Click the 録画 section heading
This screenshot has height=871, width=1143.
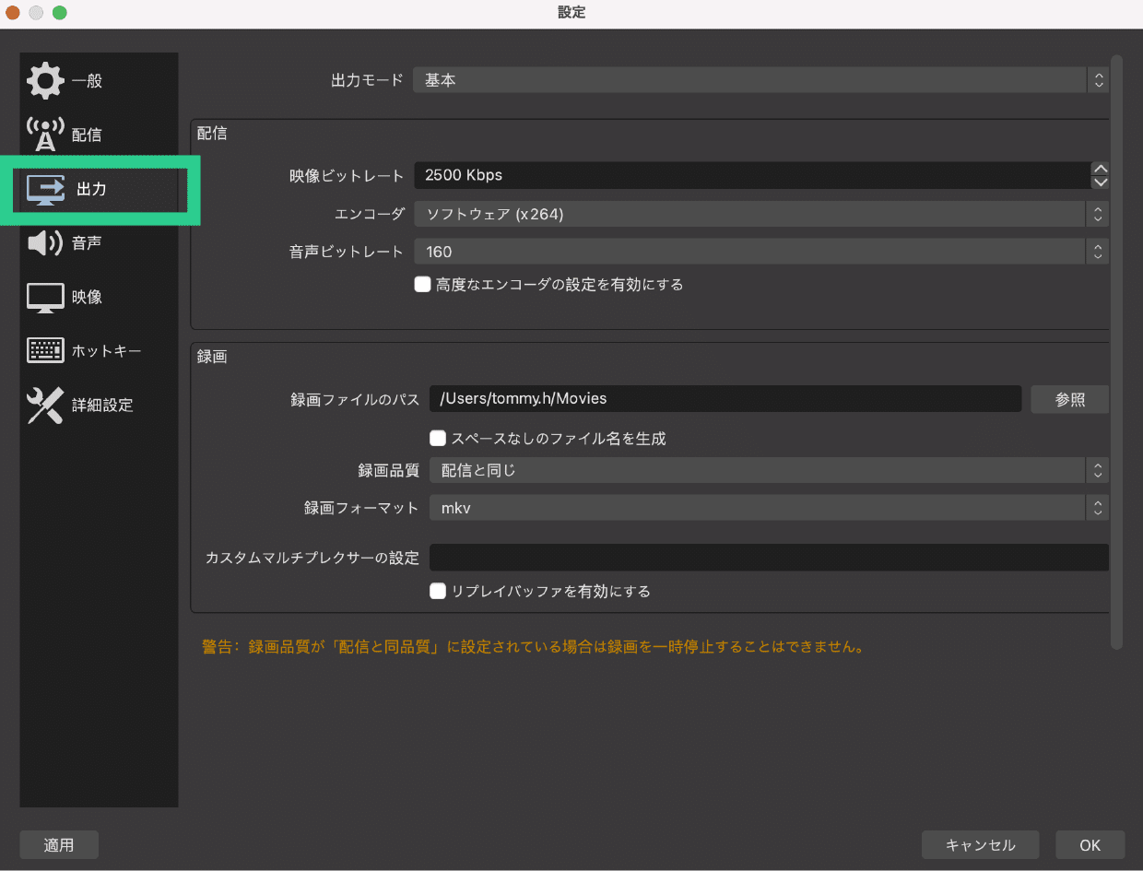(212, 357)
